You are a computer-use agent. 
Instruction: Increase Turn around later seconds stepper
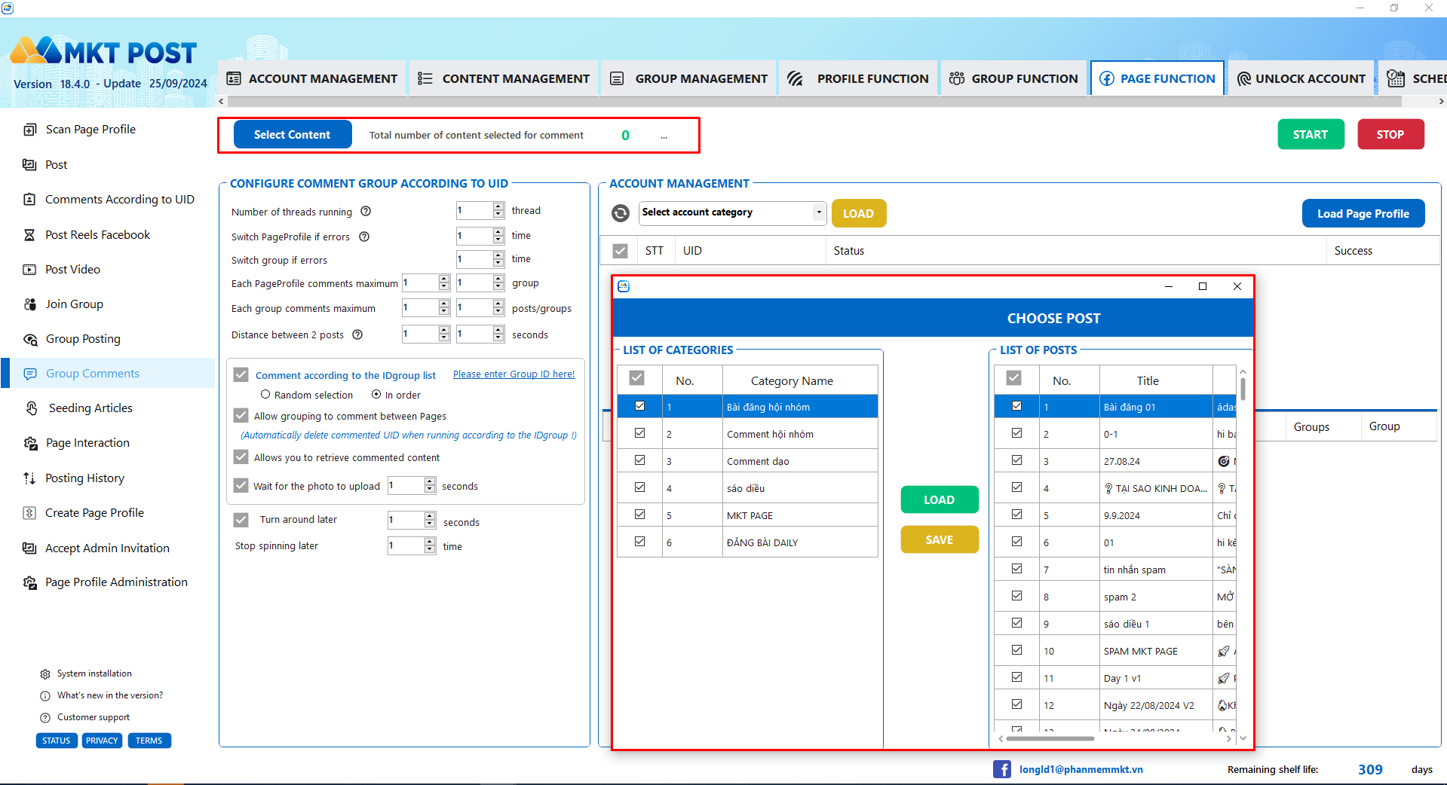(430, 516)
